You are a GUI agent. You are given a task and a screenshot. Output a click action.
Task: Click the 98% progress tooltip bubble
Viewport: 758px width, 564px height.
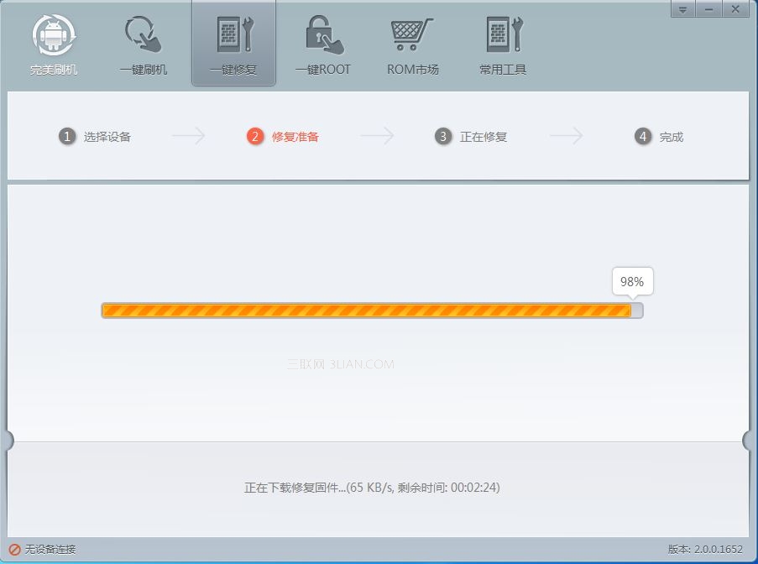(x=632, y=281)
